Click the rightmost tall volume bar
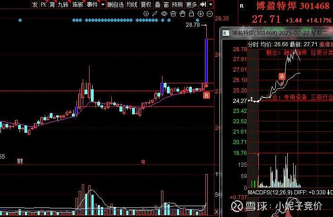The height and width of the screenshot is (217, 333). [206, 195]
